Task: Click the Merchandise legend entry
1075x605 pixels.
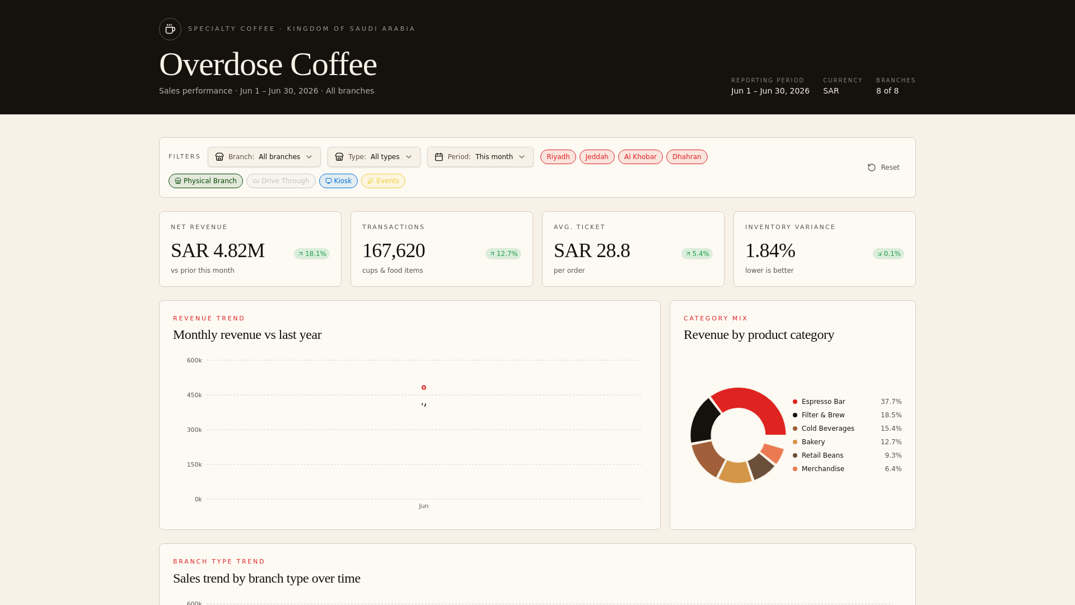Action: coord(847,469)
